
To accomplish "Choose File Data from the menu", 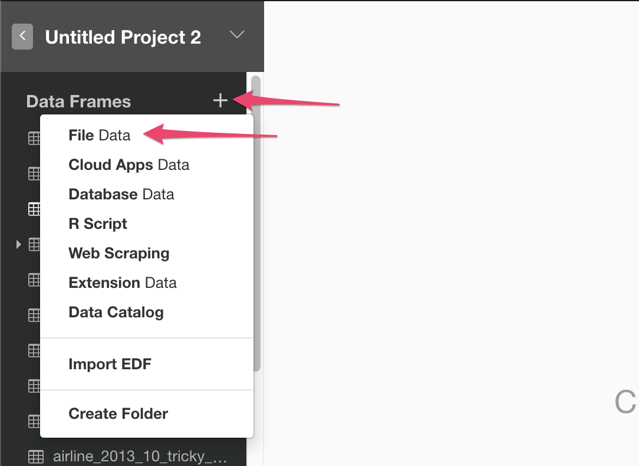I will (100, 135).
